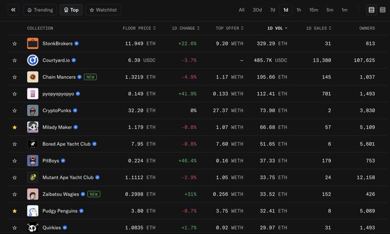This screenshot has width=390, height=234.
Task: Remove Pudgy Penguins from watchlist star
Action: click(15, 211)
